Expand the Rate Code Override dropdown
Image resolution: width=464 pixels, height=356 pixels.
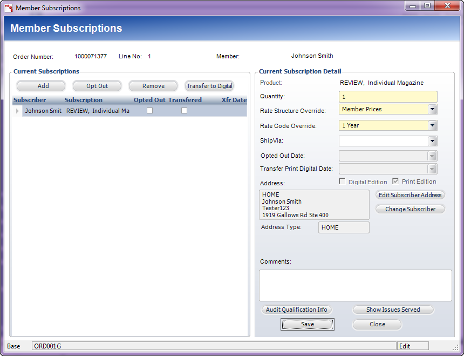(432, 125)
